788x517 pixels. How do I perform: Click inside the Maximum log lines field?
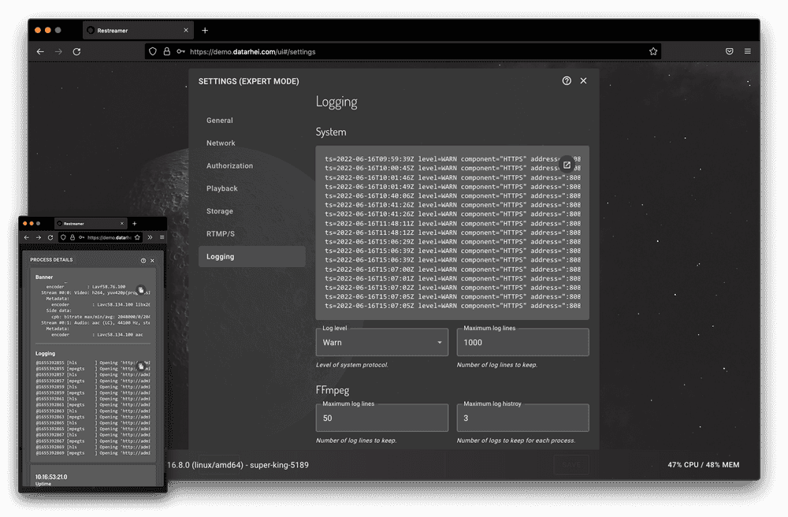click(x=522, y=342)
